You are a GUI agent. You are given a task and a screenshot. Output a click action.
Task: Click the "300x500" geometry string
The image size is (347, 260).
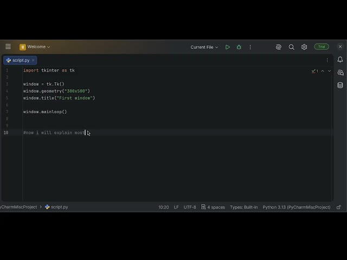pyautogui.click(x=76, y=91)
